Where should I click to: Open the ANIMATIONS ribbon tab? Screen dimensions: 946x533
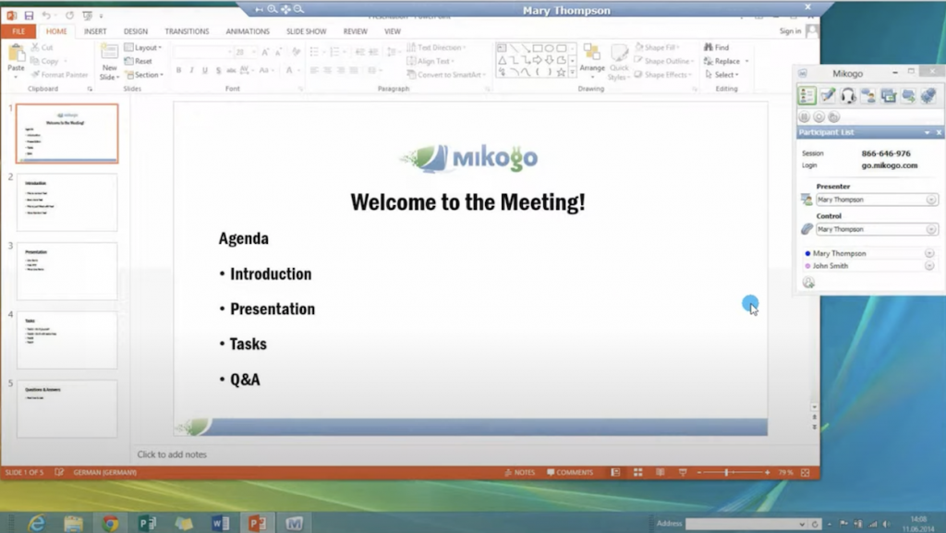point(247,30)
